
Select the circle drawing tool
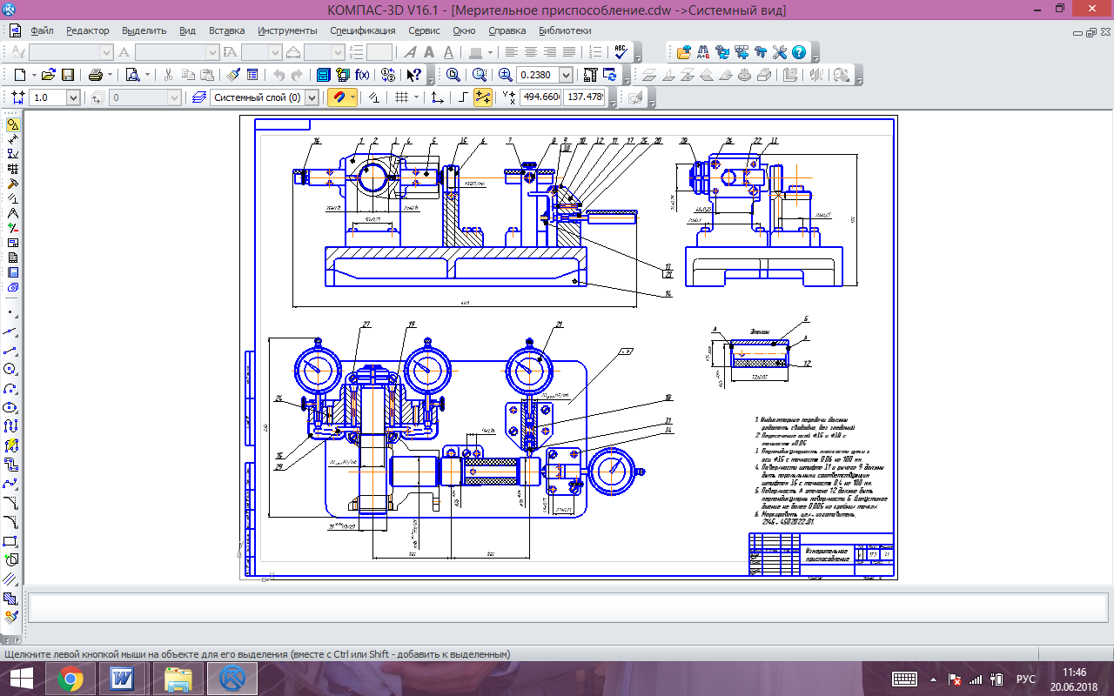click(x=11, y=368)
